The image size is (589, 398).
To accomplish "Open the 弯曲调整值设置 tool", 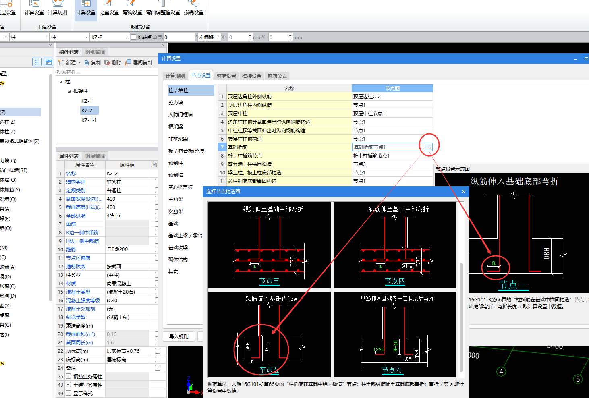I will click(163, 8).
